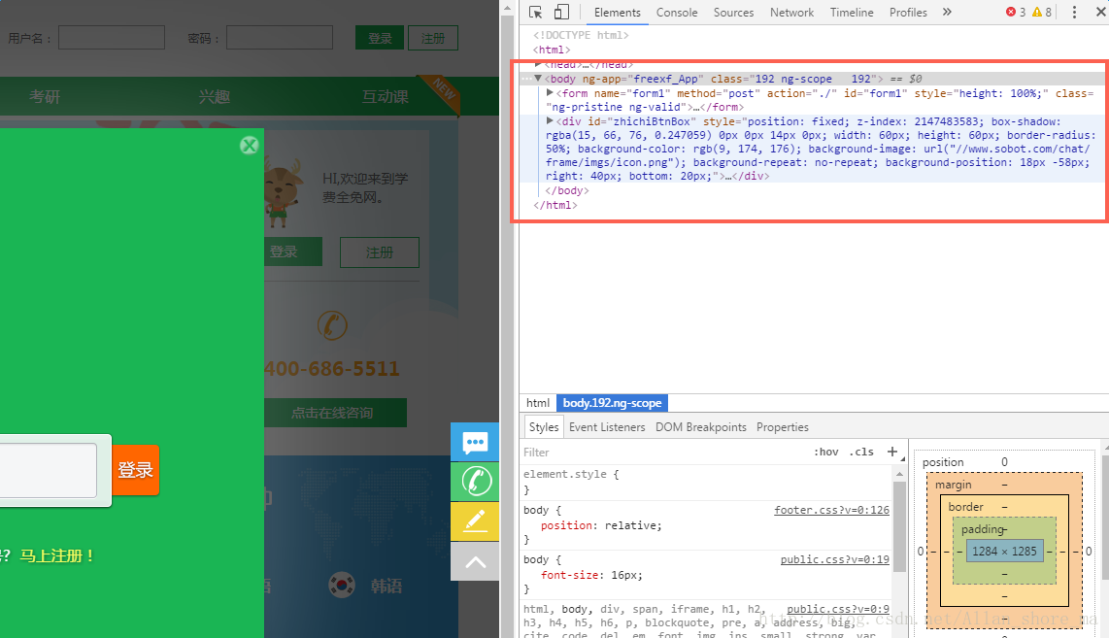
Task: Select body.192.ng-scope breadcrumb
Action: pyautogui.click(x=613, y=403)
